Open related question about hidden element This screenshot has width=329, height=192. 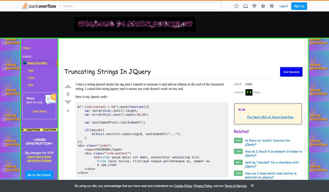[273, 153]
